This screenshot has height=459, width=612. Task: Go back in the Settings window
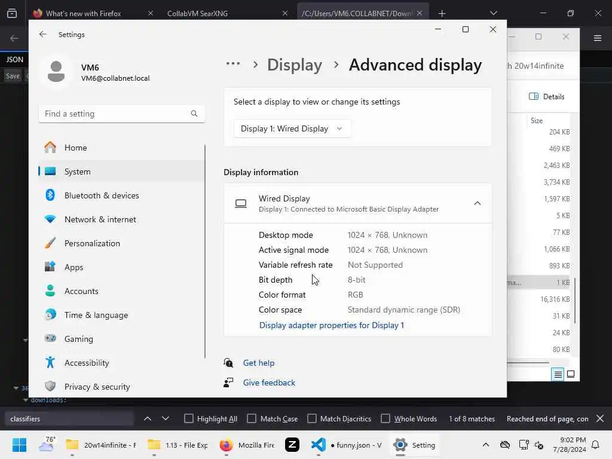43,34
